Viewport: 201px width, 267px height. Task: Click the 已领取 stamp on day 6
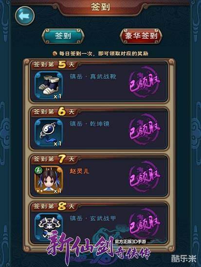145,130
